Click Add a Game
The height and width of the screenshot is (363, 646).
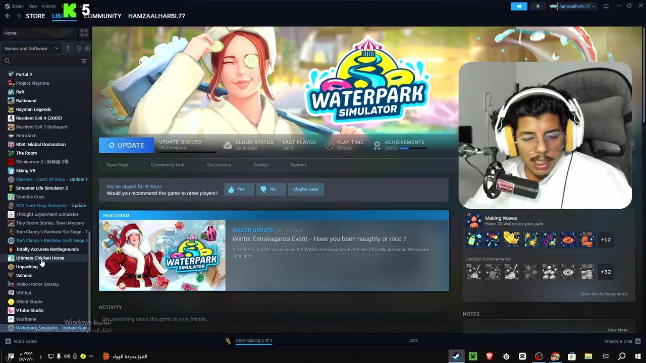21,341
